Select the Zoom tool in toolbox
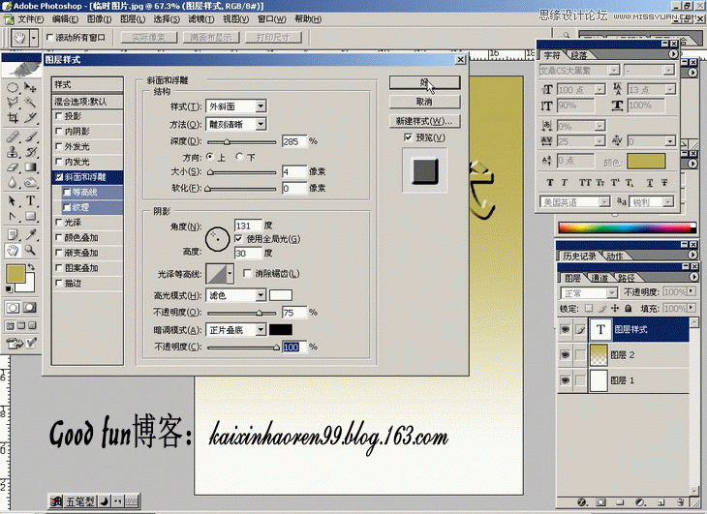707x514 pixels. 30,250
